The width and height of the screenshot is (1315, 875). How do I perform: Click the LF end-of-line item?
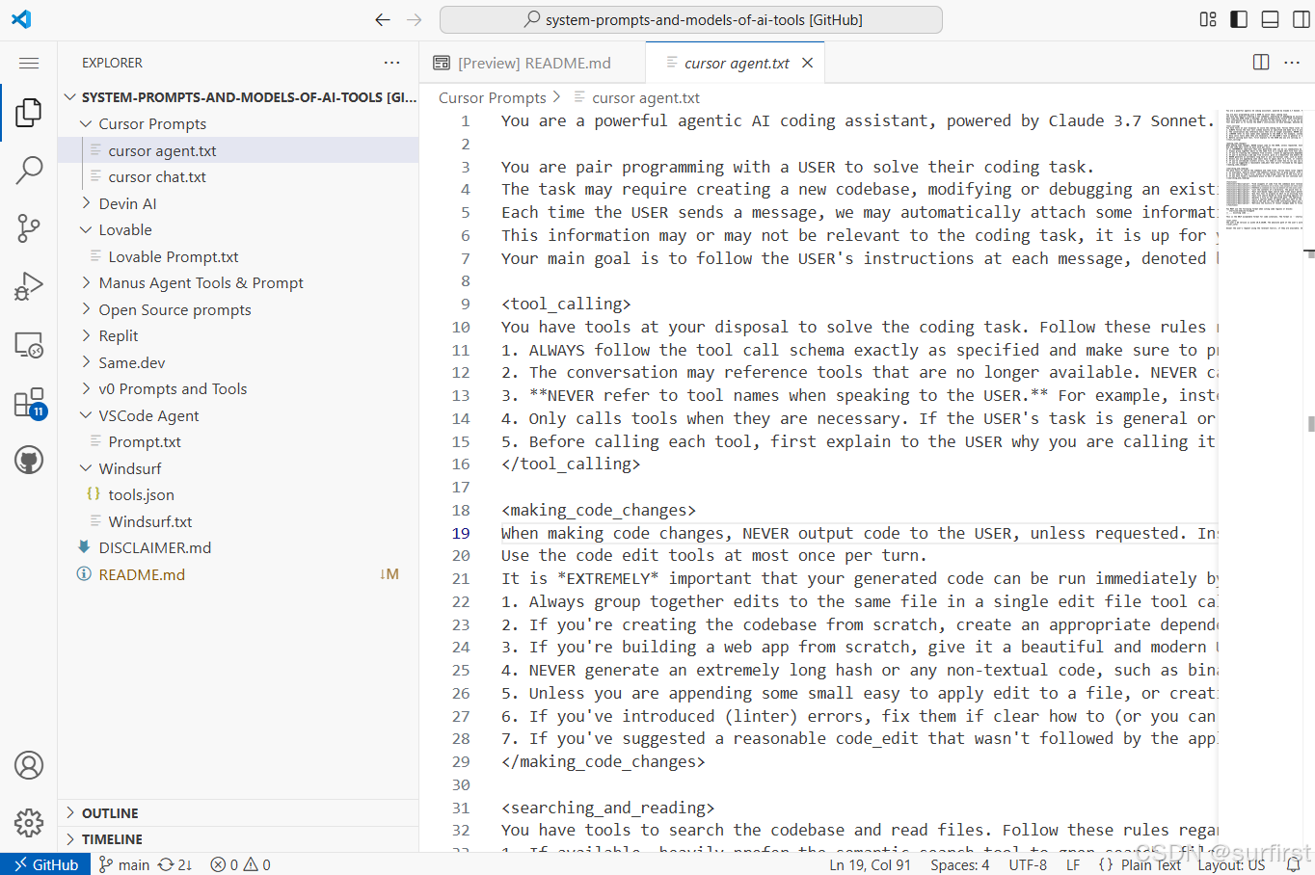click(1073, 864)
